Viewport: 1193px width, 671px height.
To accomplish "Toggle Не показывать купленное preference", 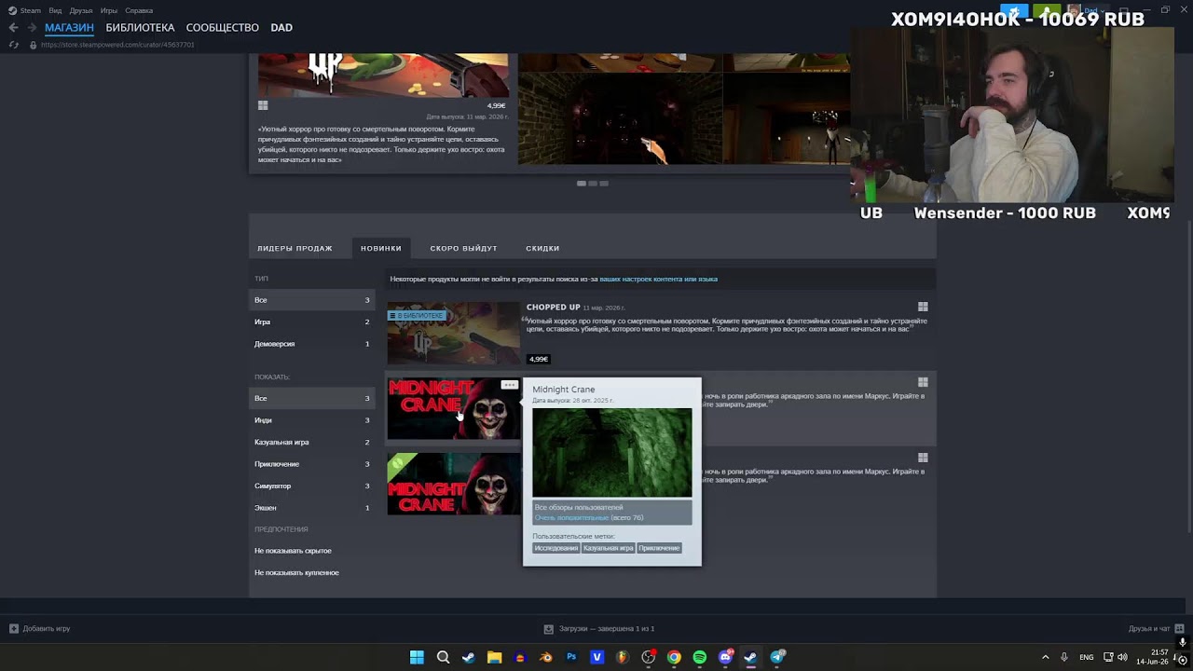I will (296, 572).
